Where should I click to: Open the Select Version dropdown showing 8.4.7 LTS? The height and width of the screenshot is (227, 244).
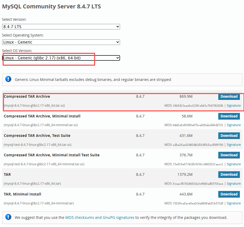click(x=61, y=27)
